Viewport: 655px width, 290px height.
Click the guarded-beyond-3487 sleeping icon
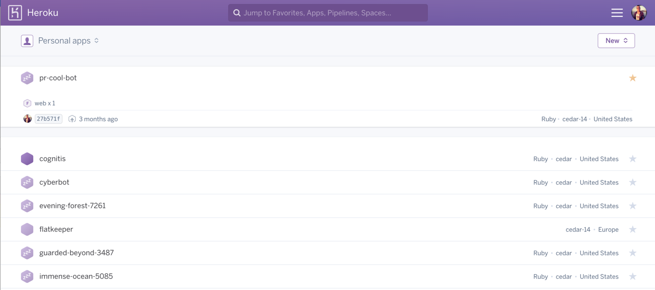27,253
